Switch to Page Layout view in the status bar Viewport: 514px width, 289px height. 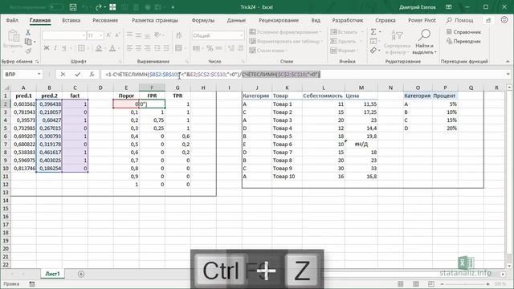[x=416, y=284]
